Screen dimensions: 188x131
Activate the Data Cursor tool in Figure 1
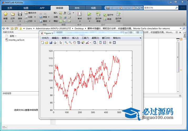coord(83,43)
